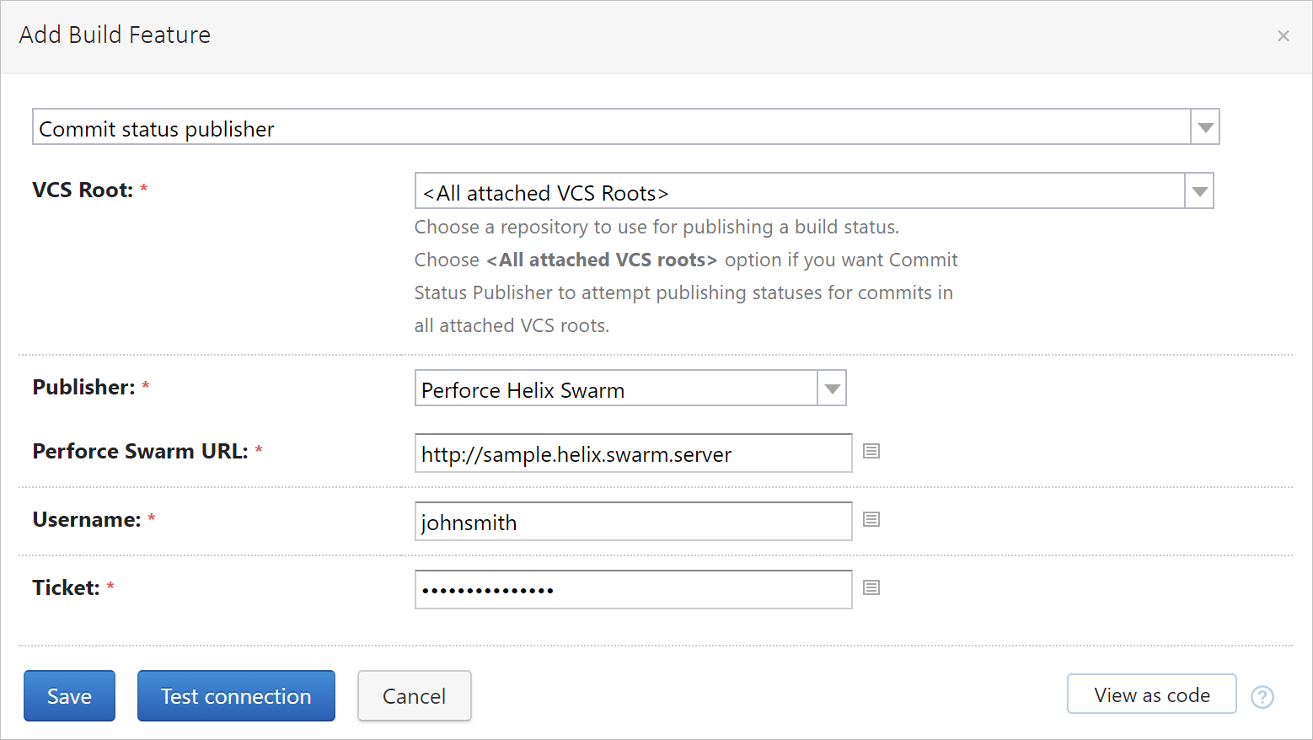Close the Add Build Feature dialog
This screenshot has height=740, width=1313.
point(1283,35)
